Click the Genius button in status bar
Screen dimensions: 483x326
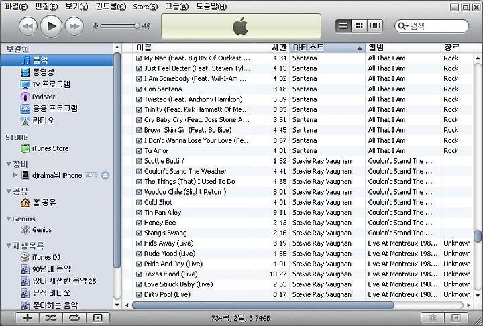pyautogui.click(x=433, y=318)
